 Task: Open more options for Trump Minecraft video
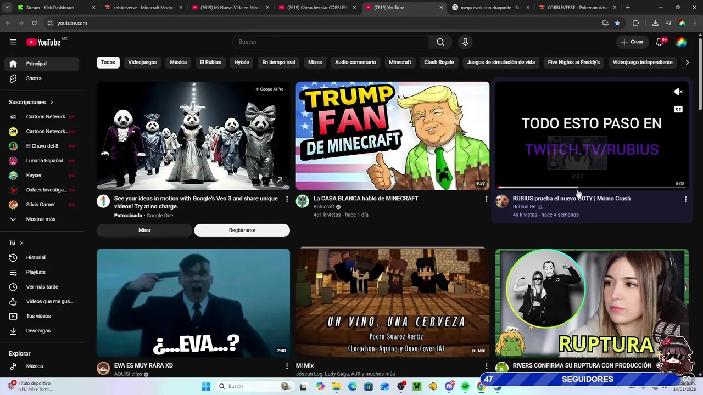point(486,199)
